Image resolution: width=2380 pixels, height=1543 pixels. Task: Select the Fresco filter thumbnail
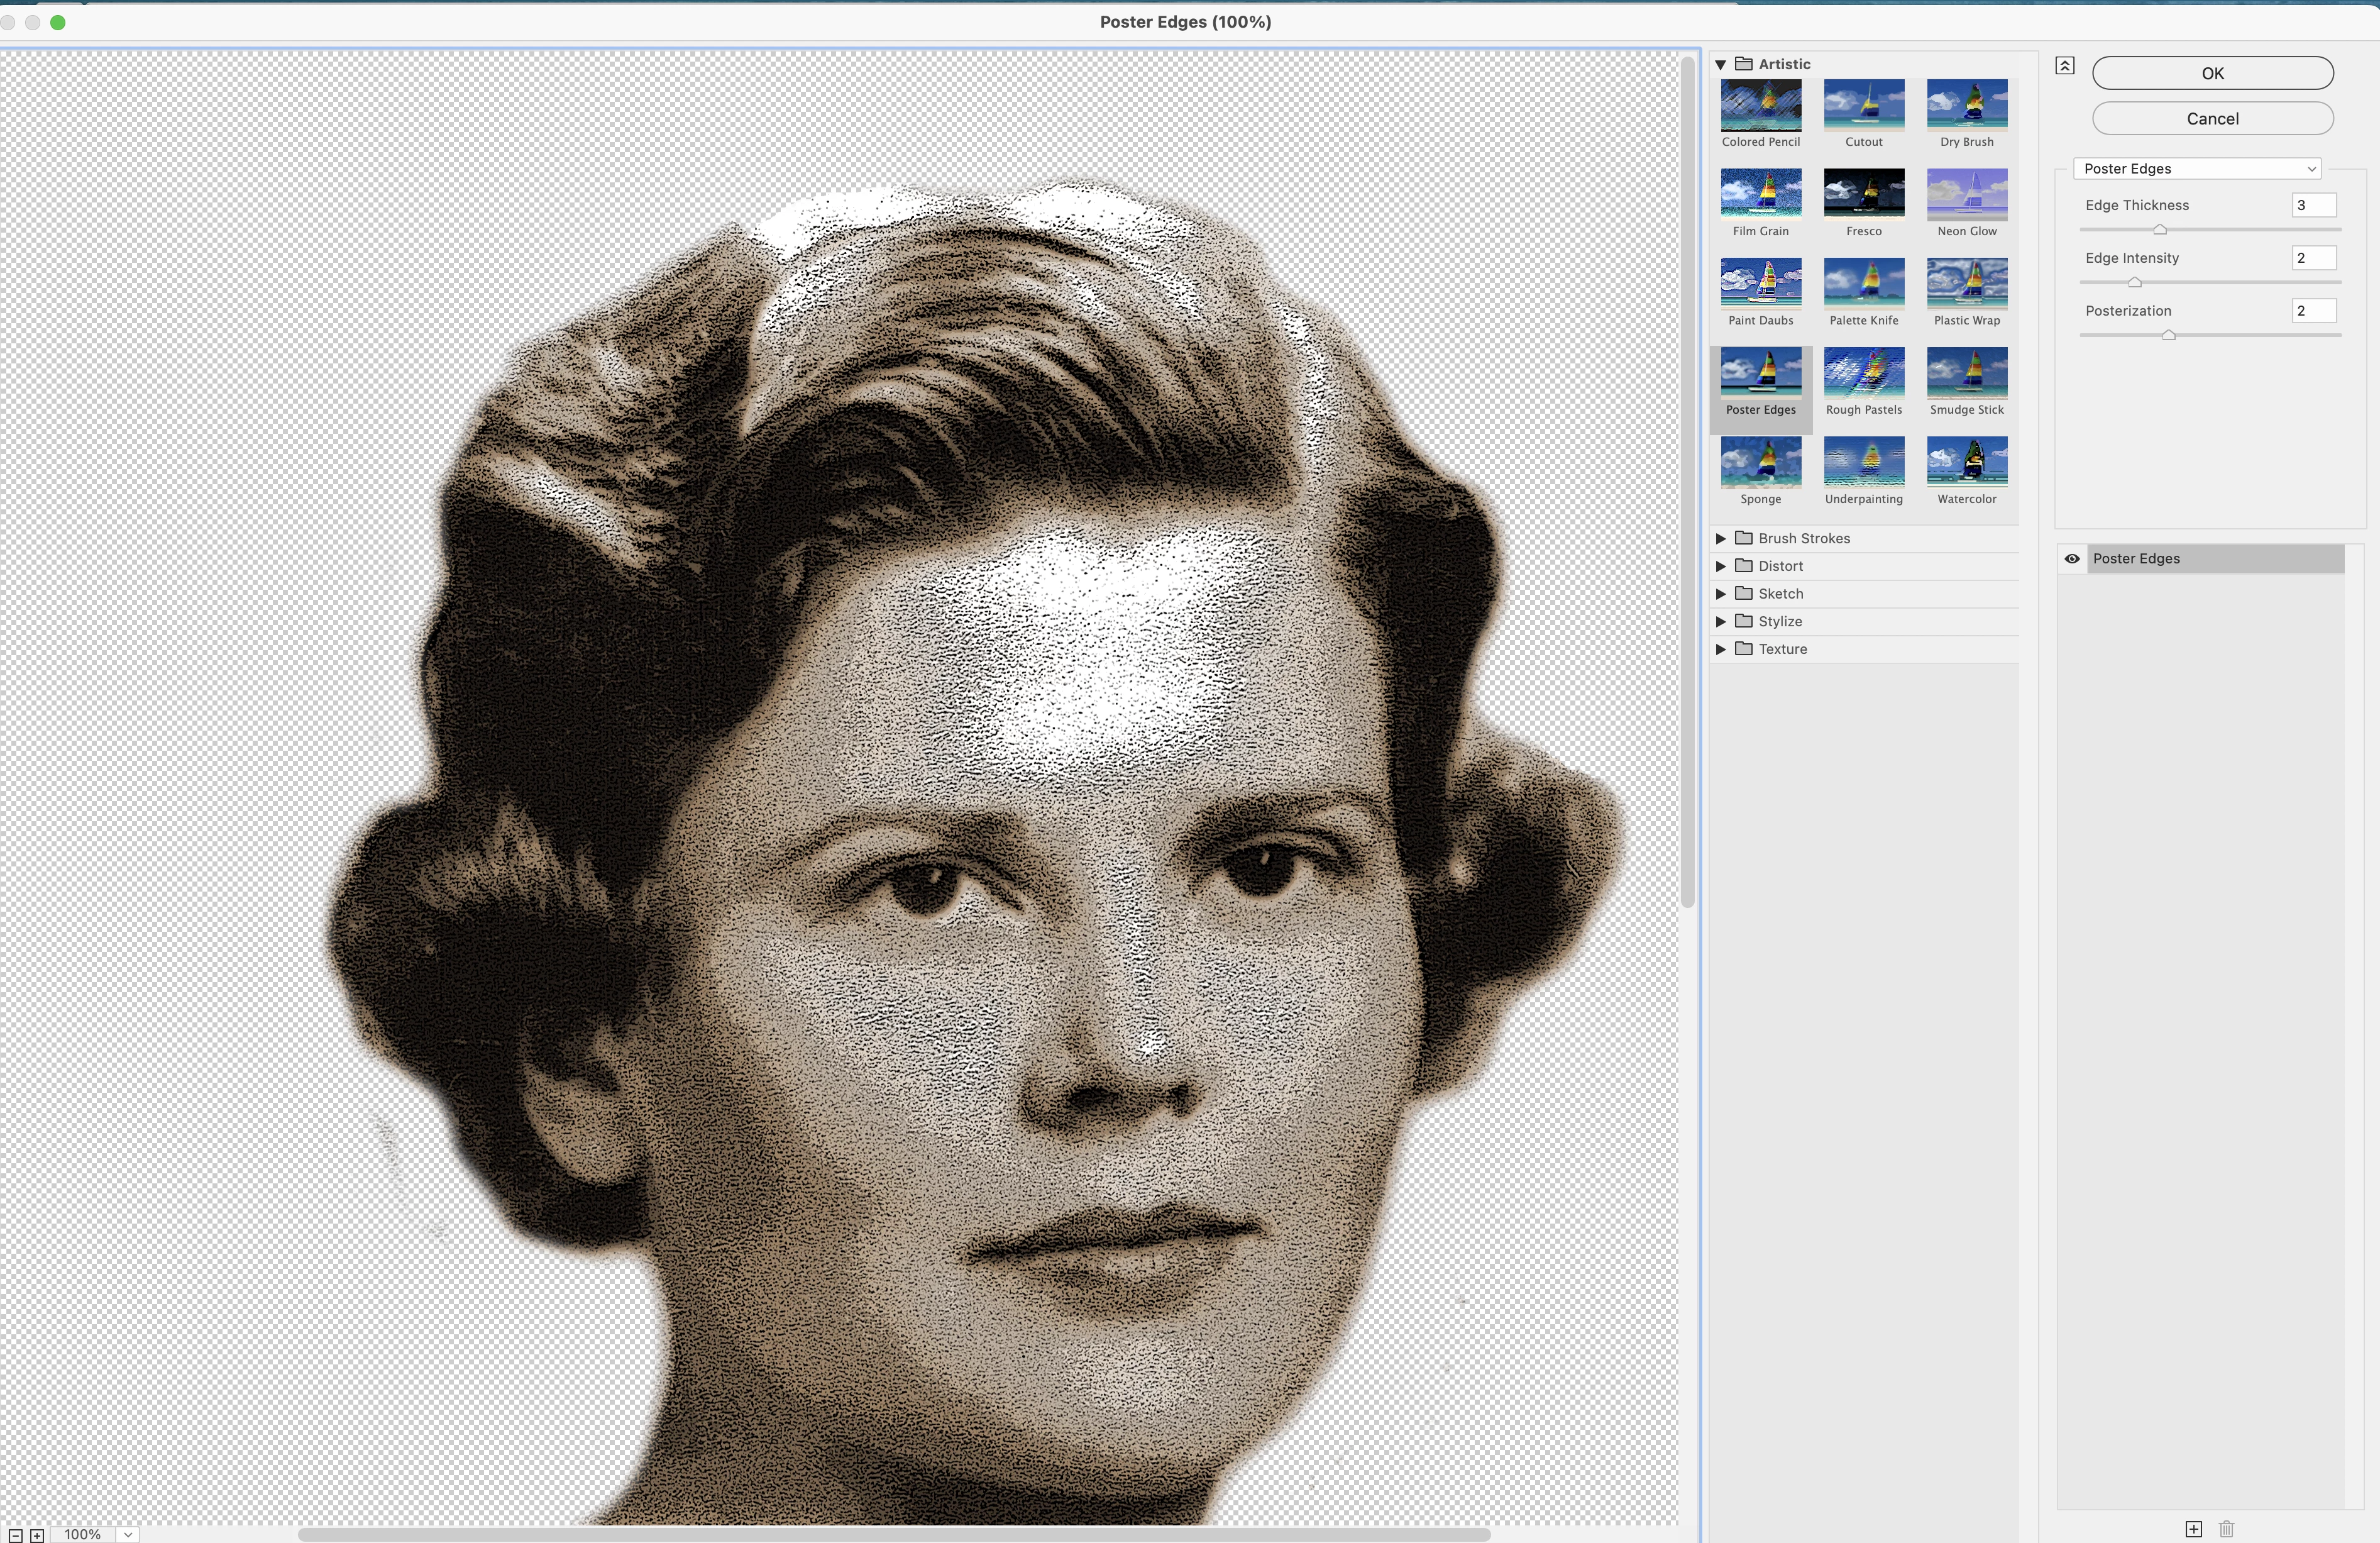(1863, 194)
